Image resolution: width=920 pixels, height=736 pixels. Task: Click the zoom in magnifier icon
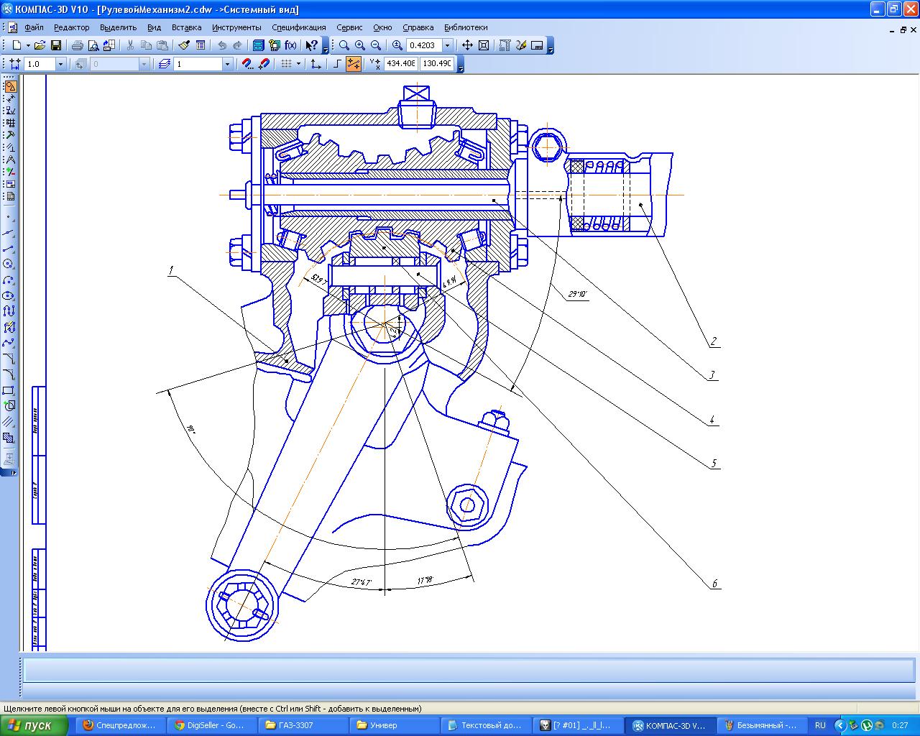coord(360,45)
